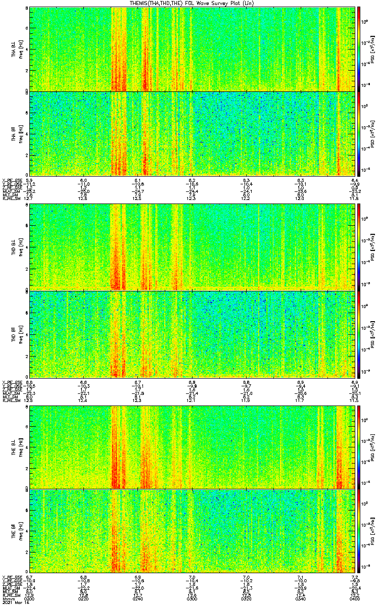Click the THE B-perpendicular spectrogram panel
Image resolution: width=379 pixels, height=606 pixels.
192,447
